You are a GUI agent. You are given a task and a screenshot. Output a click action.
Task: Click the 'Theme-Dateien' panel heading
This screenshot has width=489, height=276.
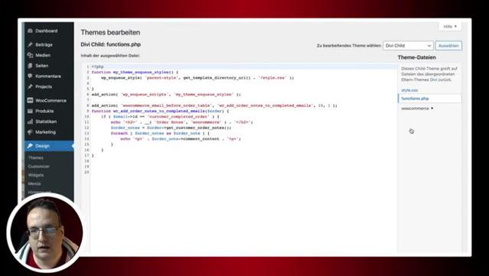tap(416, 57)
